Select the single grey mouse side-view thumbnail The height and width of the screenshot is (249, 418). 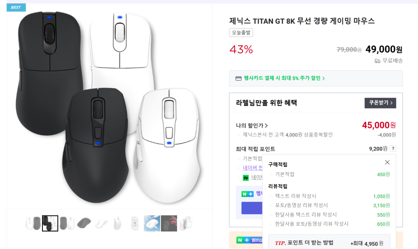[x=84, y=223]
